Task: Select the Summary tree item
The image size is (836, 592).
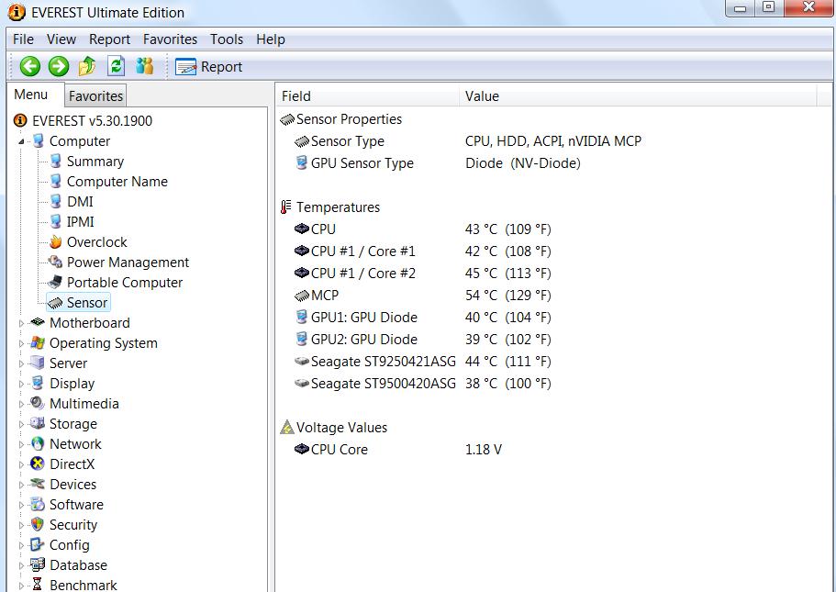Action: (x=95, y=162)
